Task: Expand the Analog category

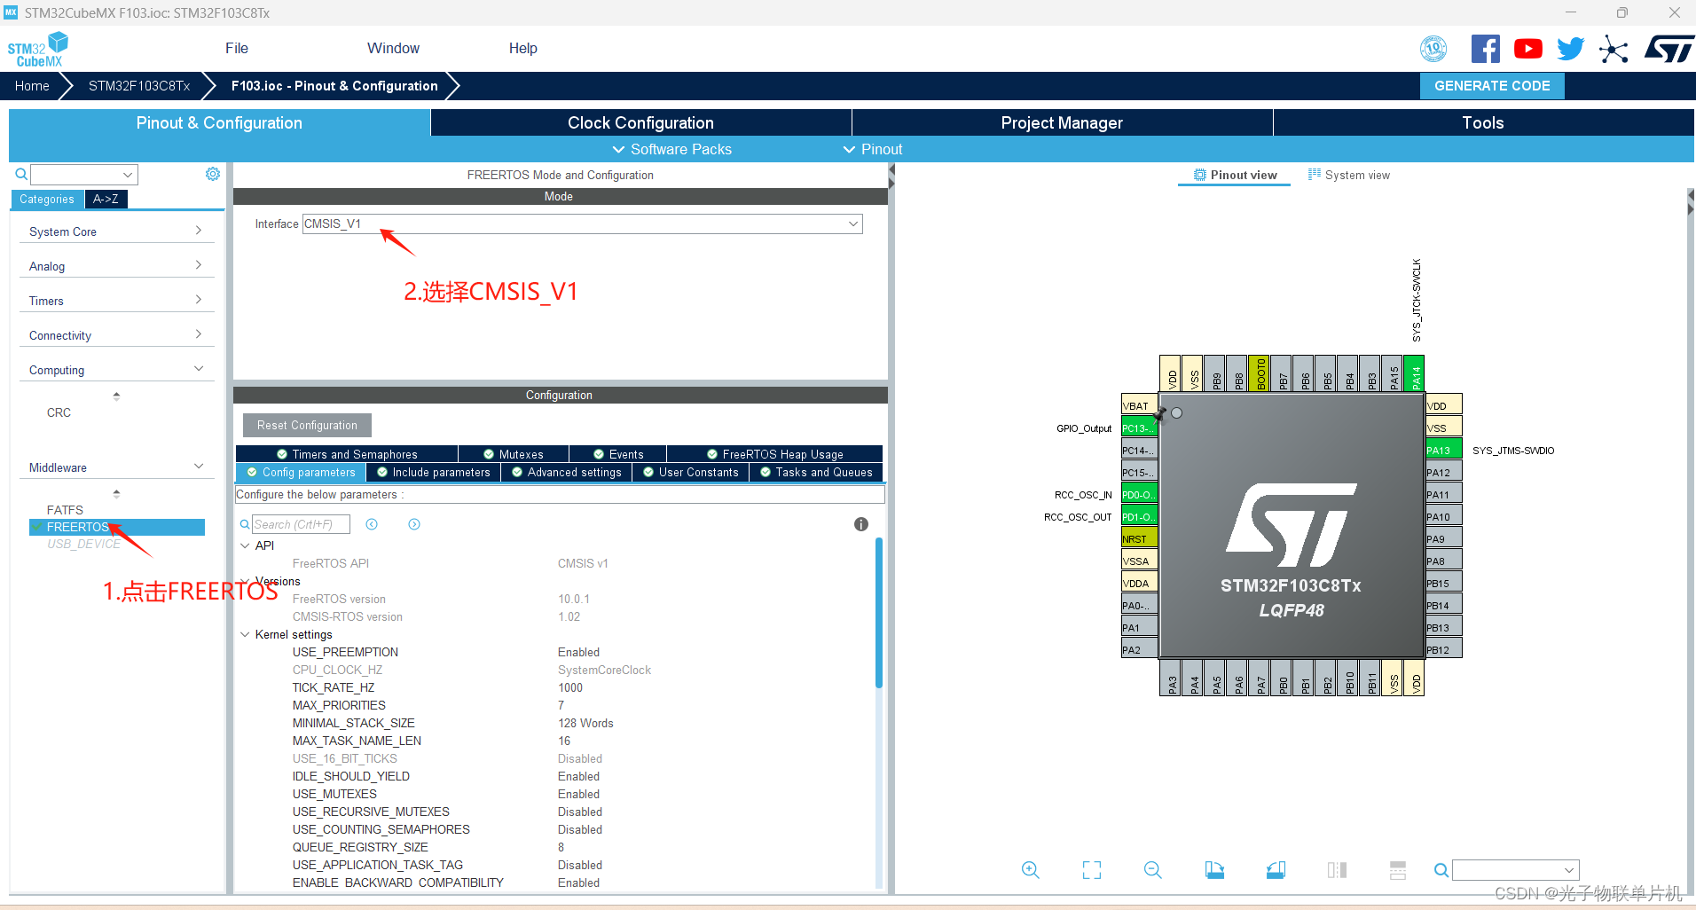Action: coord(116,266)
